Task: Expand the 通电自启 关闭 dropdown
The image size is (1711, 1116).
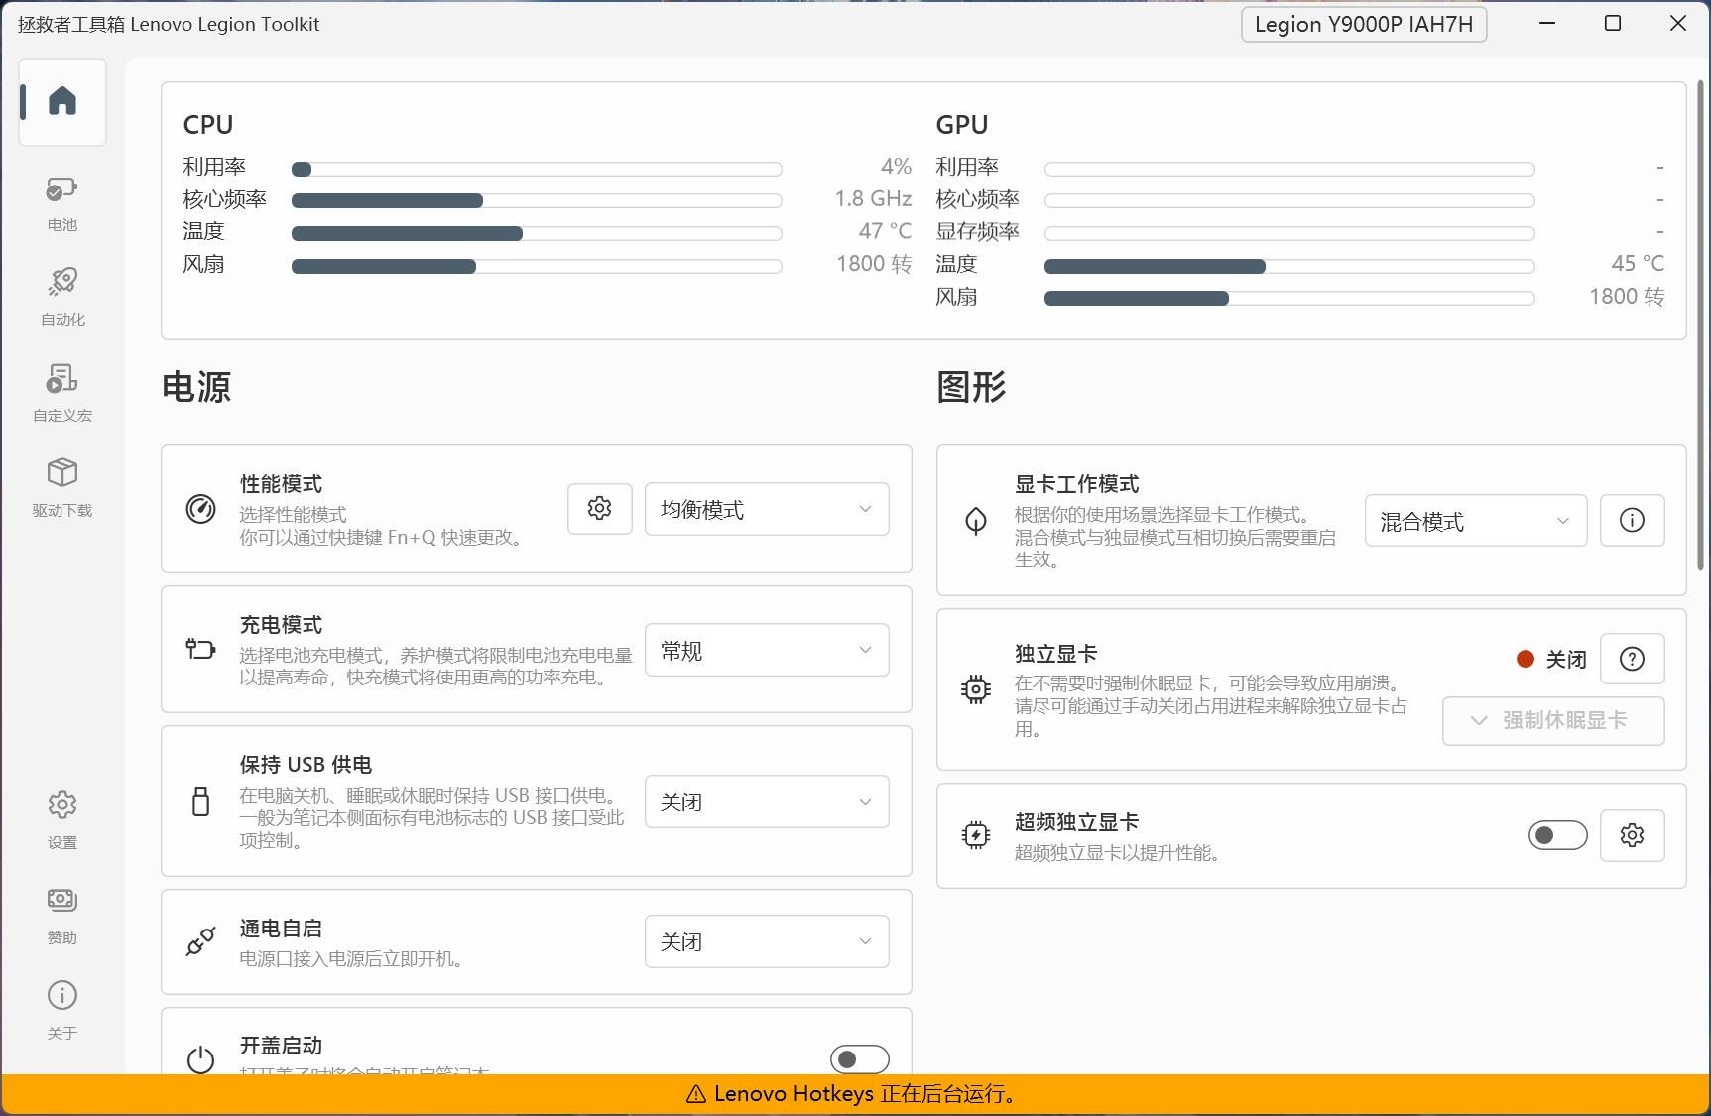Action: coord(767,941)
